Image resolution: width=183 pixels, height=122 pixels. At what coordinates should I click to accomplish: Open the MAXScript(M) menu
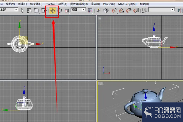127,4
